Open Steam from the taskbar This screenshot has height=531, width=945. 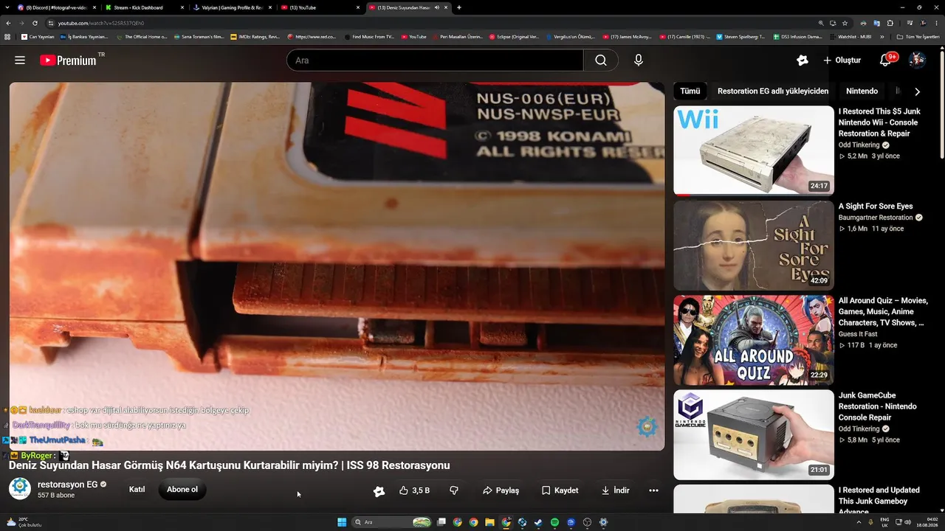pos(538,522)
